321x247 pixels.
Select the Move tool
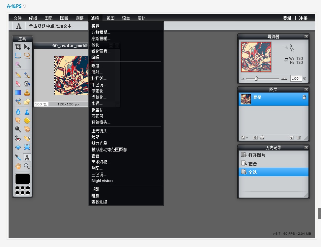(x=27, y=47)
